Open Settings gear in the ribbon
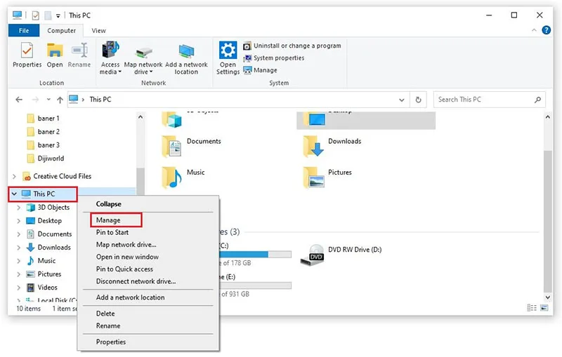Screen dimensions: 562x357 [228, 58]
